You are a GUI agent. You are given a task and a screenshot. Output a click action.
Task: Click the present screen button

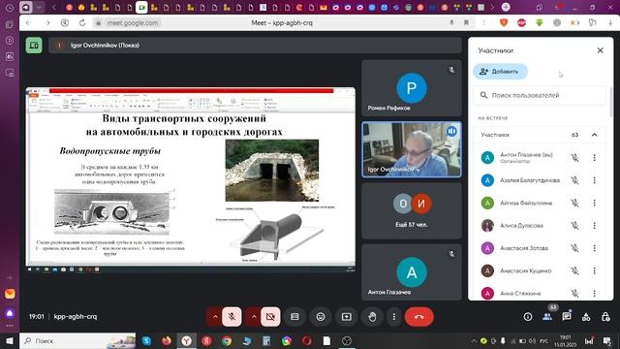click(x=347, y=317)
